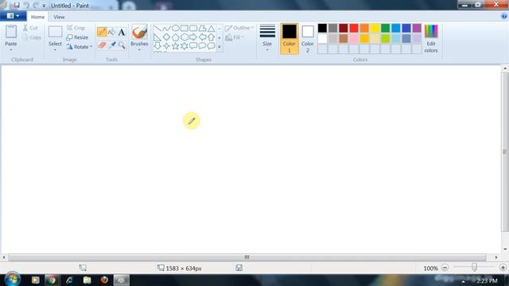The width and height of the screenshot is (509, 286).
Task: Choose the Up arrow shape
Action: 211,37
